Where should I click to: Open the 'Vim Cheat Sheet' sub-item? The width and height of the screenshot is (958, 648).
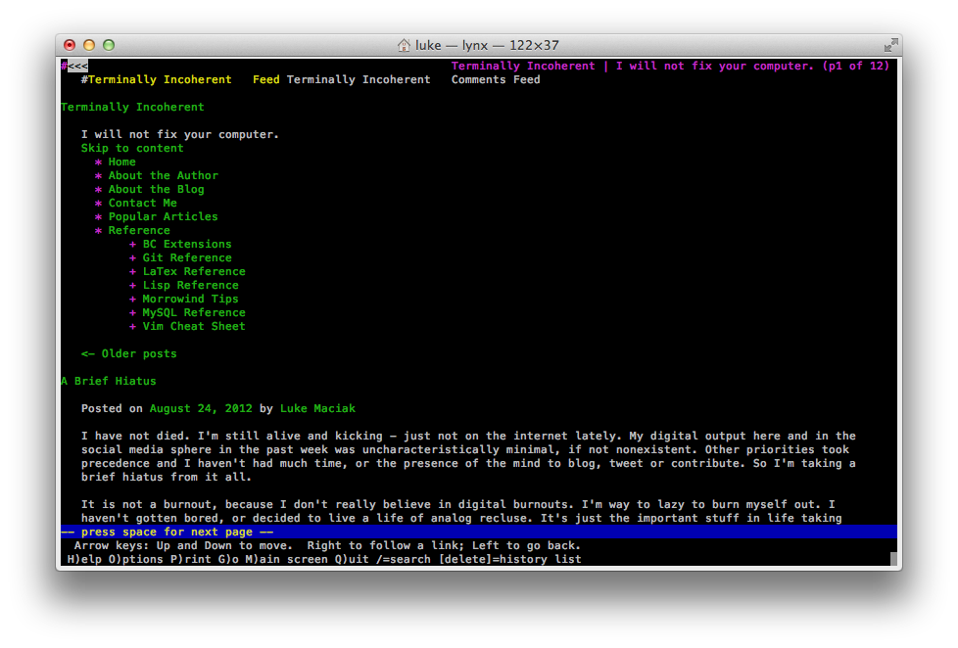(194, 327)
